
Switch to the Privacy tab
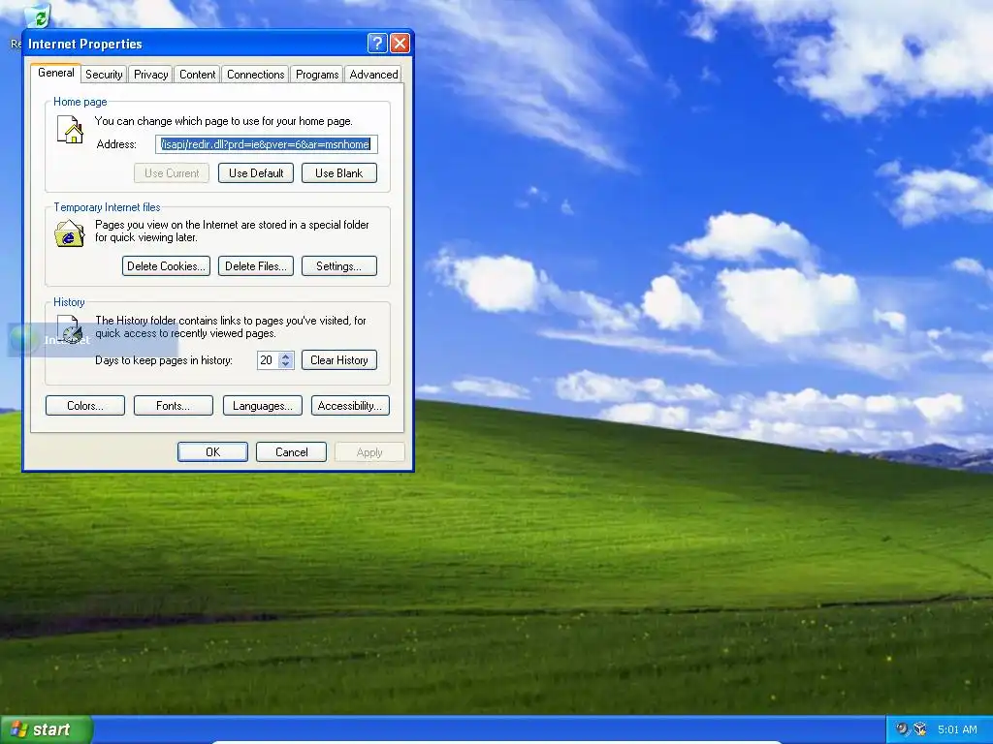click(150, 75)
